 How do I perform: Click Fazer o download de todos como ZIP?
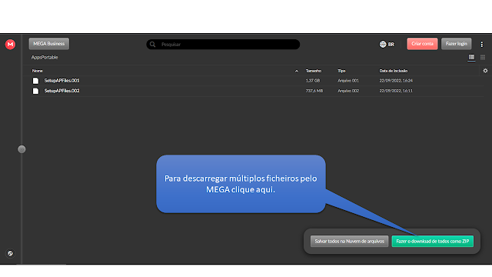pyautogui.click(x=432, y=241)
